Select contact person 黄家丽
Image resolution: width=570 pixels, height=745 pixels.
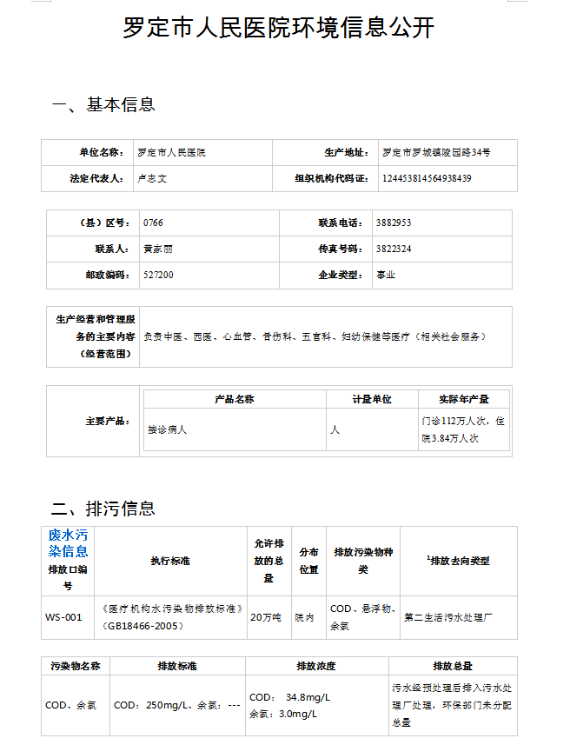(158, 249)
